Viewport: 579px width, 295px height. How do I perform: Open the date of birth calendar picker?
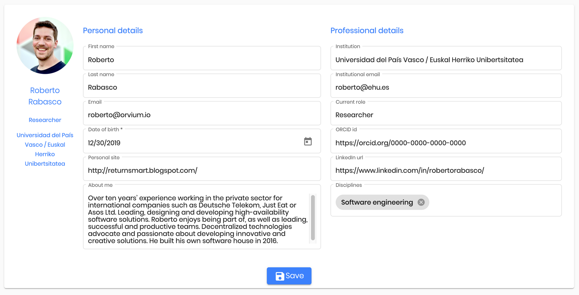tap(308, 142)
